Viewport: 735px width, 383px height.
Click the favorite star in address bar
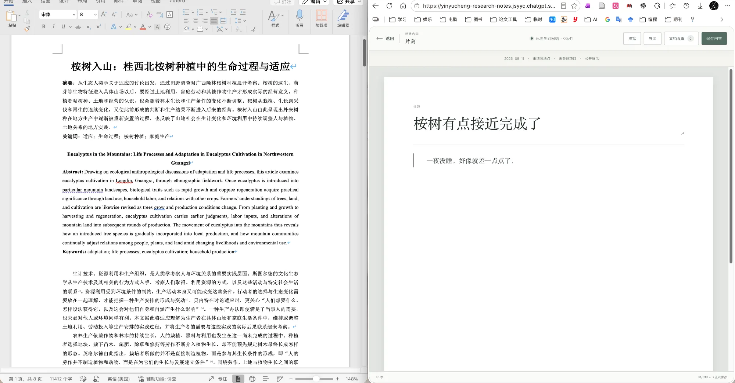(x=574, y=6)
